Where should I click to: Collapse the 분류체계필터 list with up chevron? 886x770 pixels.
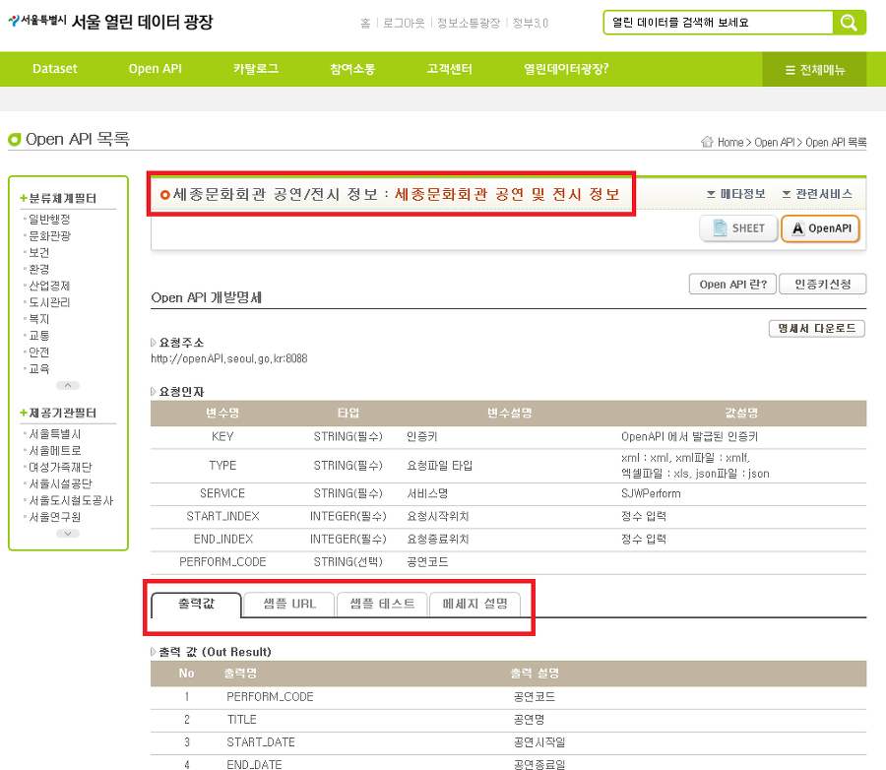pyautogui.click(x=68, y=386)
